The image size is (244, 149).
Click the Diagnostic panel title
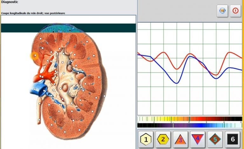[x=10, y=2]
